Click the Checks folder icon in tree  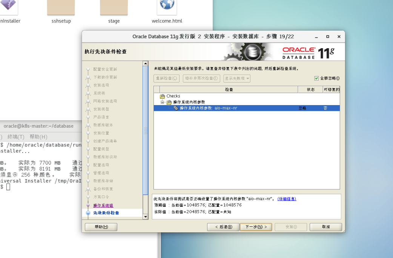(x=163, y=96)
